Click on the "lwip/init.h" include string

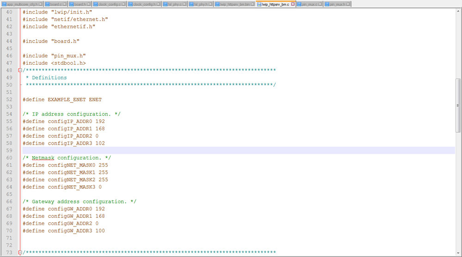72,12
